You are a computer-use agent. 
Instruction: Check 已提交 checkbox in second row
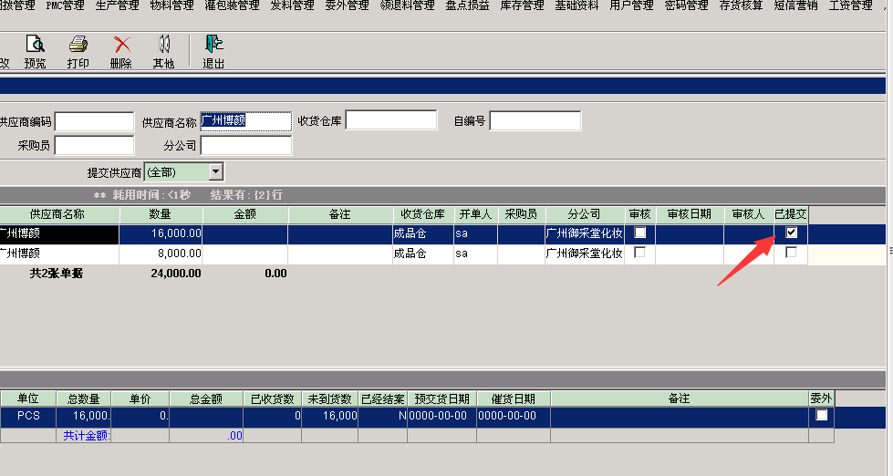point(791,253)
